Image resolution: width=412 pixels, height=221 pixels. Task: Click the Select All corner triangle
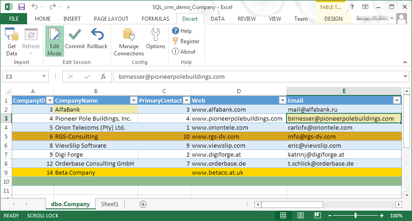coord(8,91)
